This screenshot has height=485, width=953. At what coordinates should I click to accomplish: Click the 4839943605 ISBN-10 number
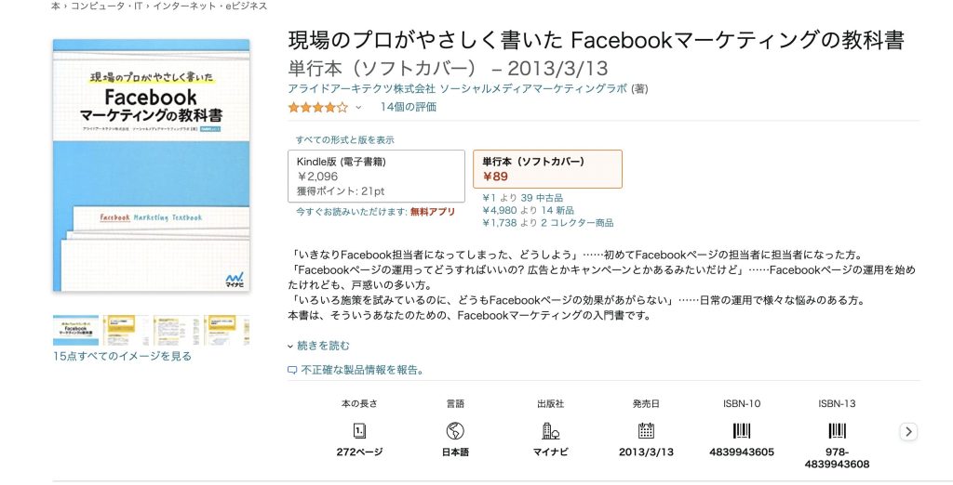[x=742, y=452]
